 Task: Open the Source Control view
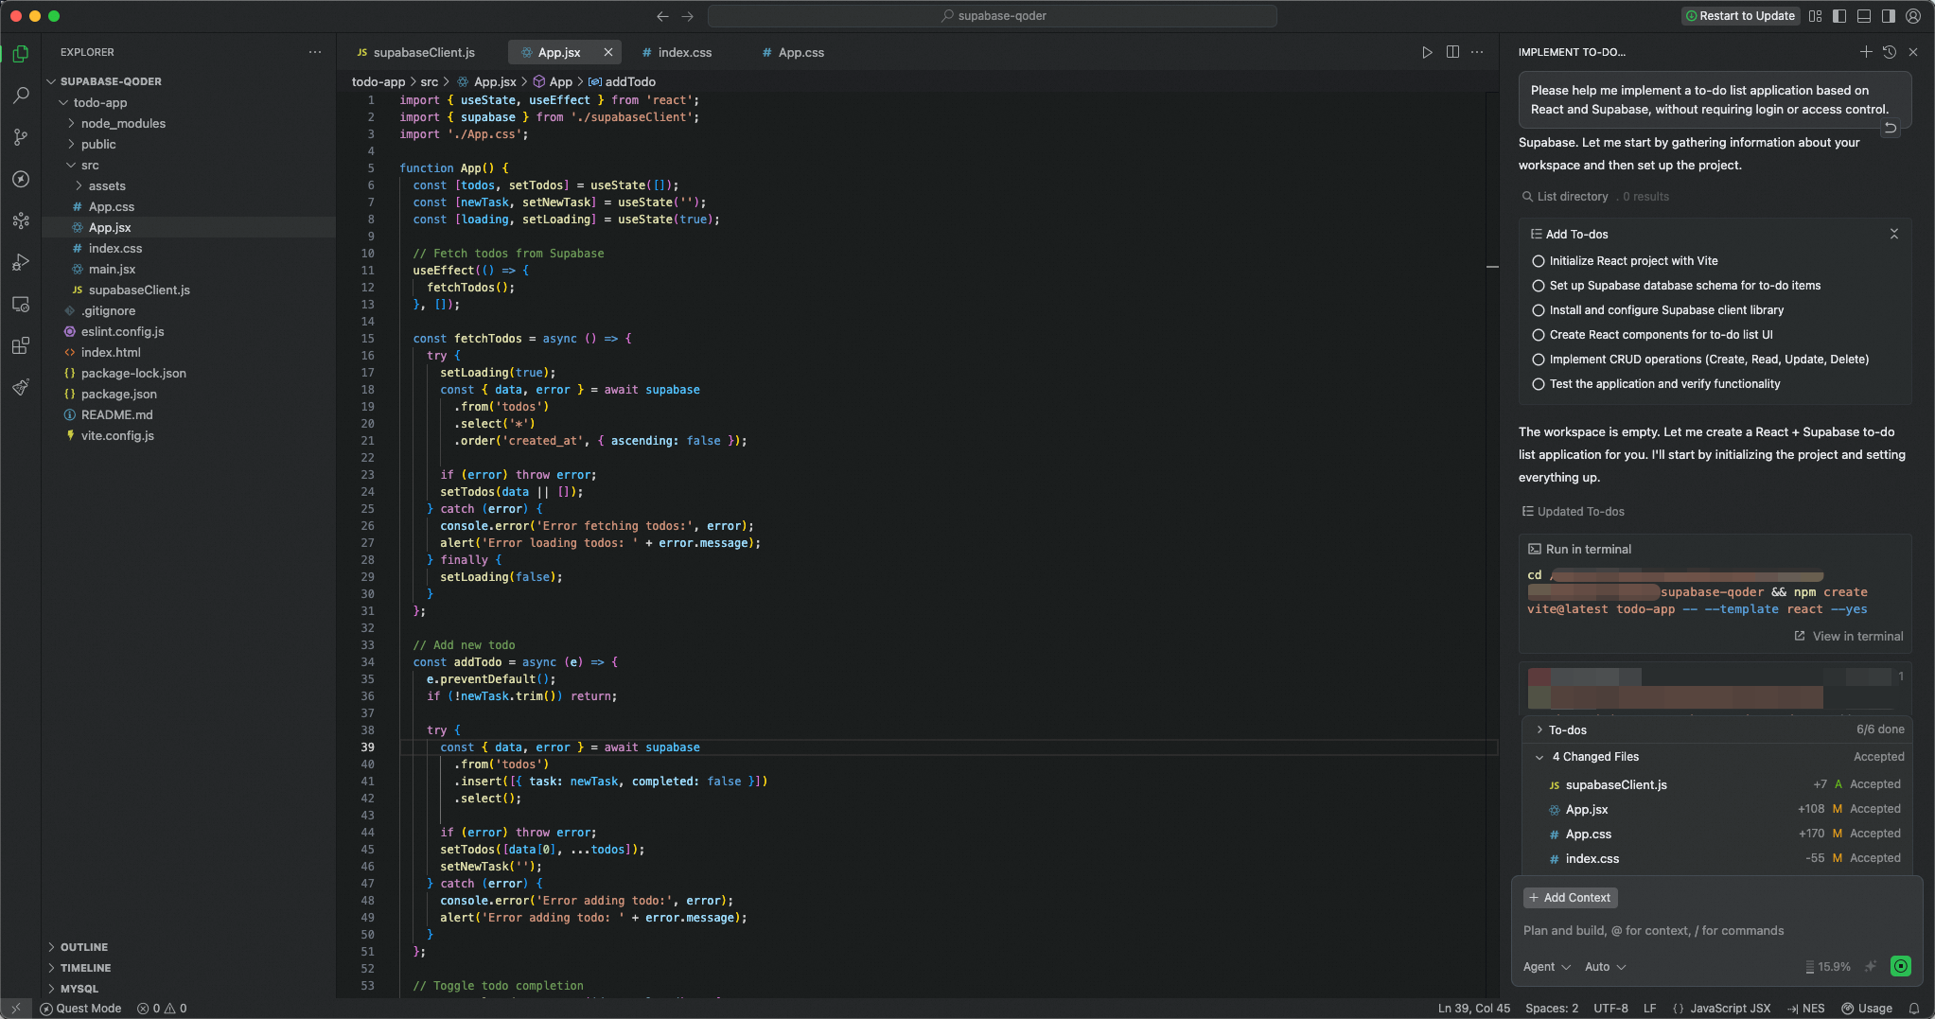tap(21, 137)
